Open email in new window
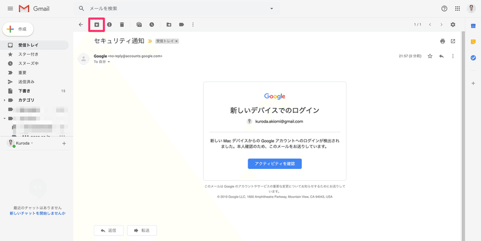The image size is (481, 241). point(453,41)
